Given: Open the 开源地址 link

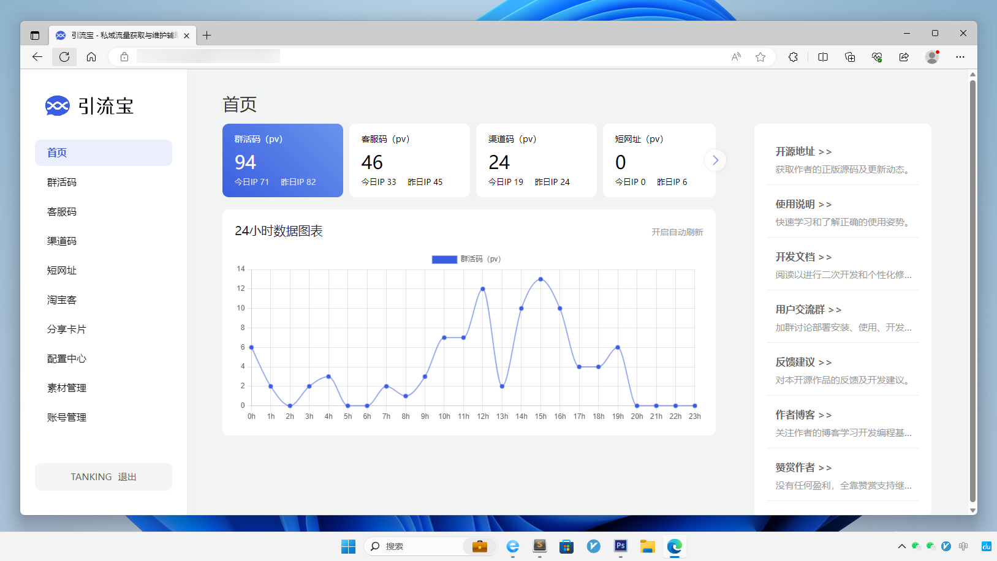Looking at the screenshot, I should 805,151.
